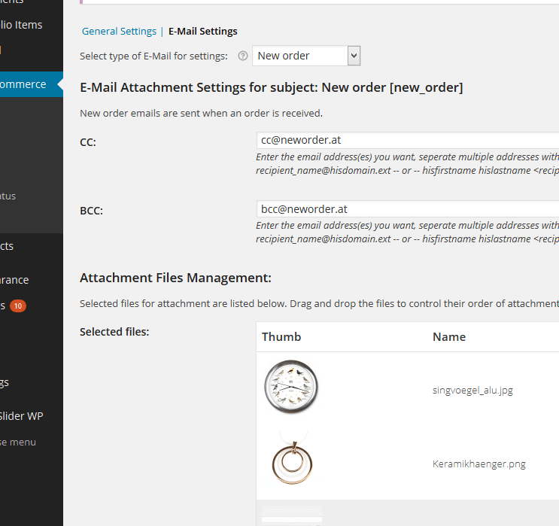Open the WooCommerce sidebar menu item
The width and height of the screenshot is (559, 526).
tap(32, 84)
